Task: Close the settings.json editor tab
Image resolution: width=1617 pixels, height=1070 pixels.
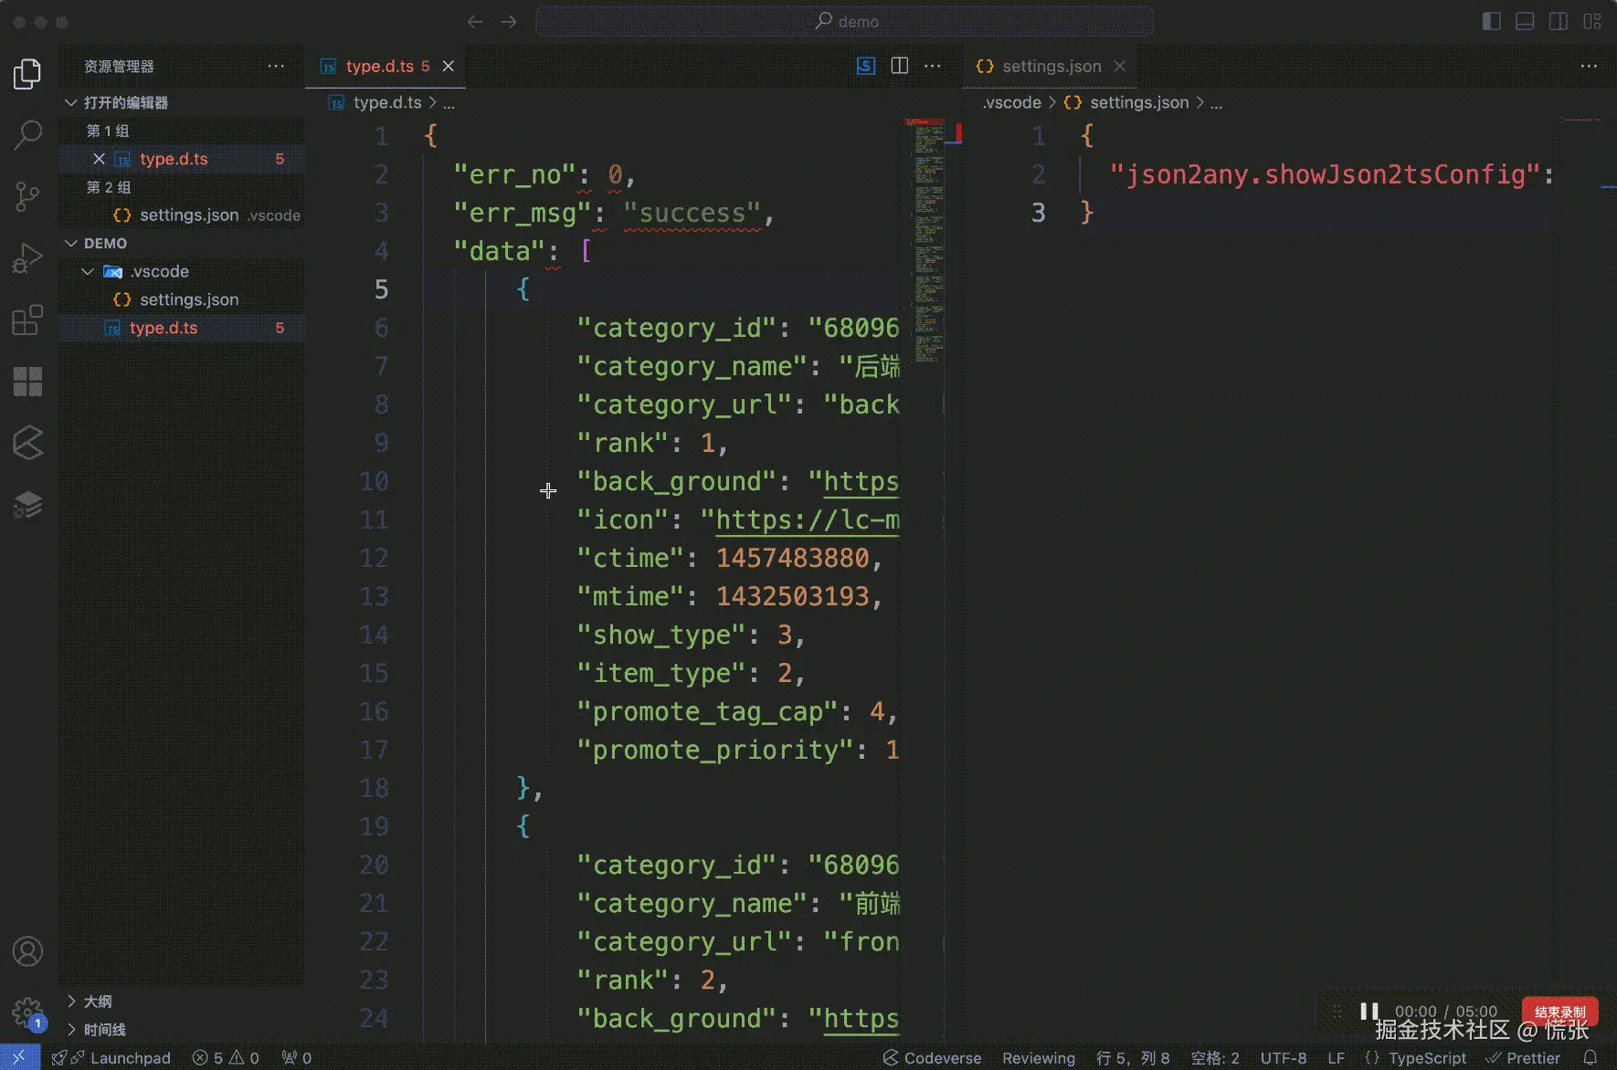Action: [1119, 66]
